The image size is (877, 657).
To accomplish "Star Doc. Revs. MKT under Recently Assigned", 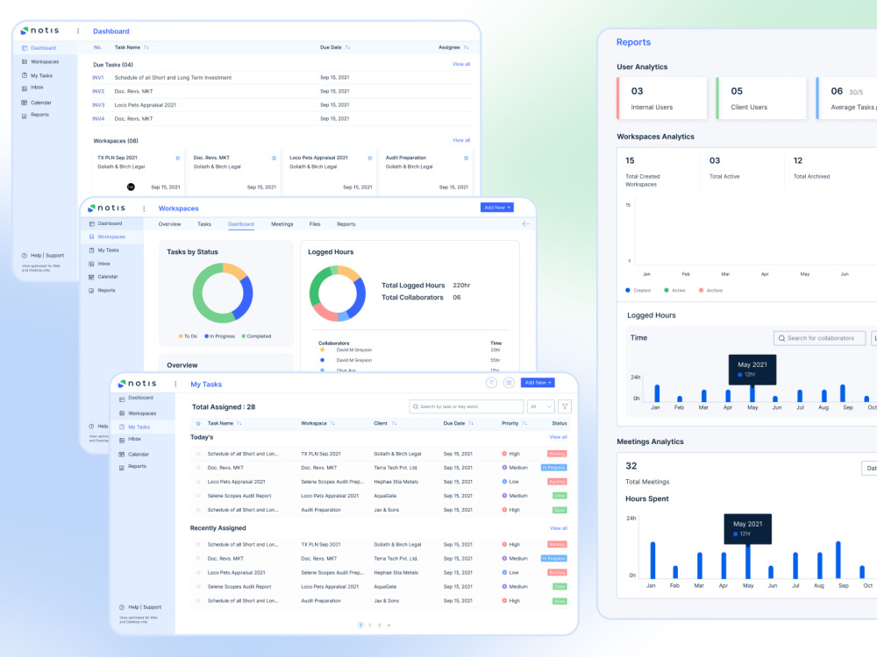I will tap(198, 559).
